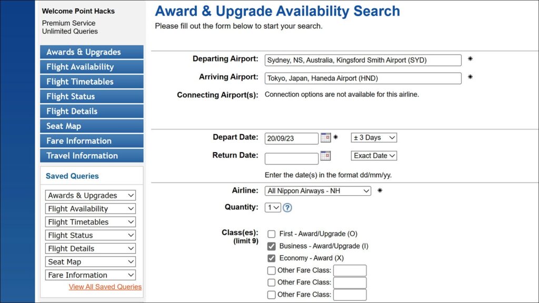Click the Departing Airport input field
The image size is (539, 303).
(x=362, y=59)
